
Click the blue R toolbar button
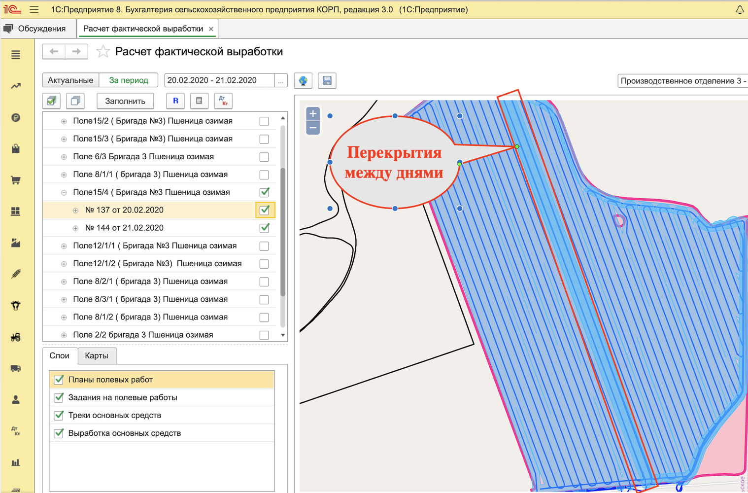(x=175, y=101)
